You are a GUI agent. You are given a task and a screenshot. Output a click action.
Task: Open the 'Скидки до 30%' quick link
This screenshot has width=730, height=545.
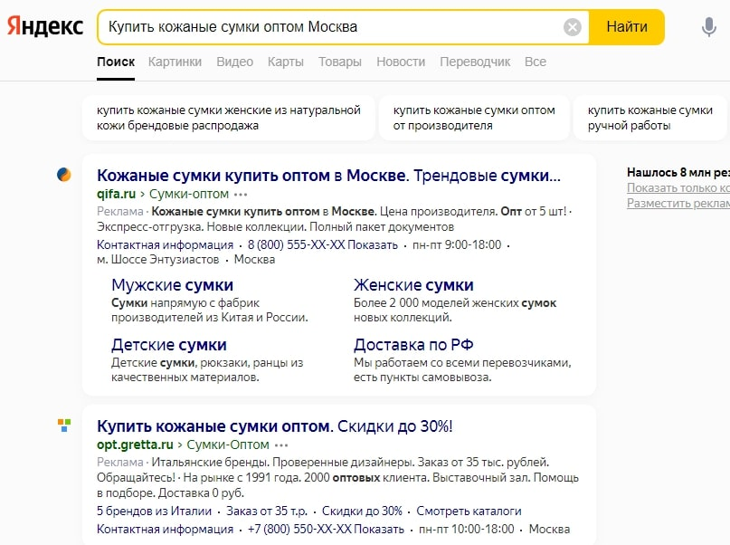click(x=362, y=511)
